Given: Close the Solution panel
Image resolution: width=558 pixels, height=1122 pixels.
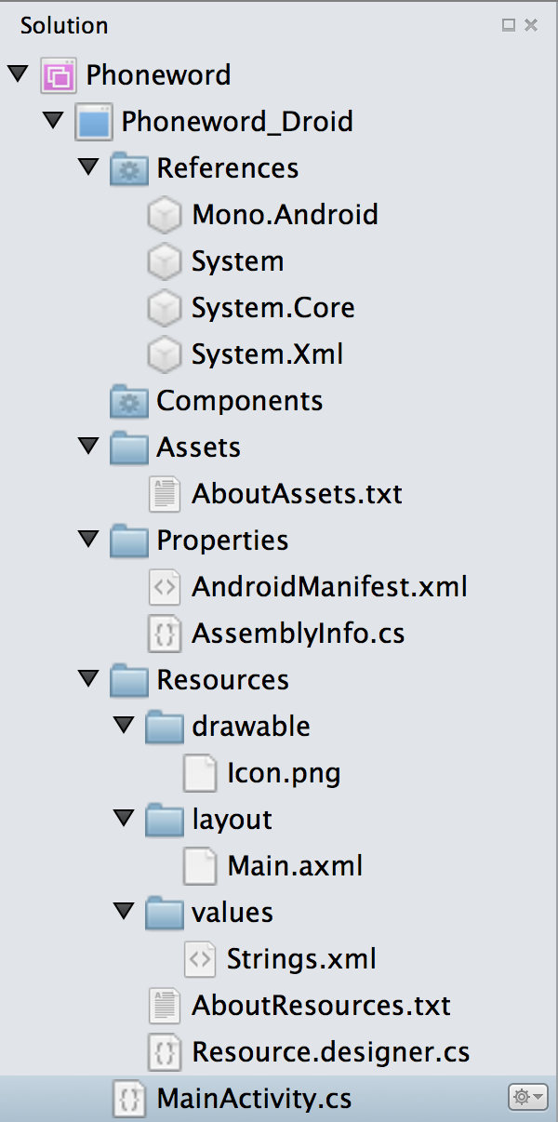Looking at the screenshot, I should click(x=531, y=25).
